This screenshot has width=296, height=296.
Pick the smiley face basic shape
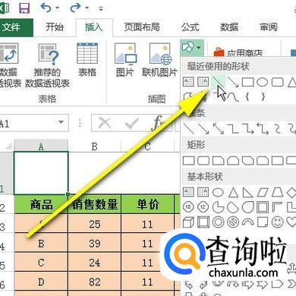pos(277,222)
